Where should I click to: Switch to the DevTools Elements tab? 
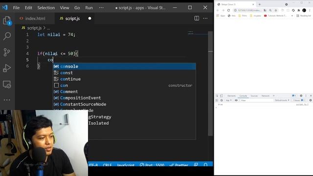(x=231, y=96)
